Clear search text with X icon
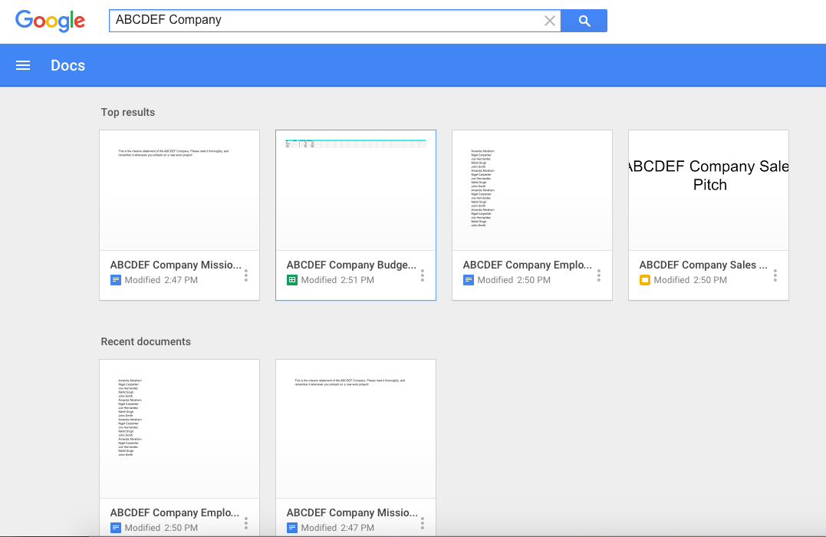The width and height of the screenshot is (826, 537). pyautogui.click(x=549, y=21)
